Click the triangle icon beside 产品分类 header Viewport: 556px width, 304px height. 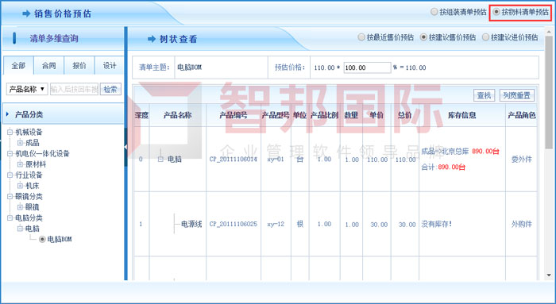[x=7, y=114]
